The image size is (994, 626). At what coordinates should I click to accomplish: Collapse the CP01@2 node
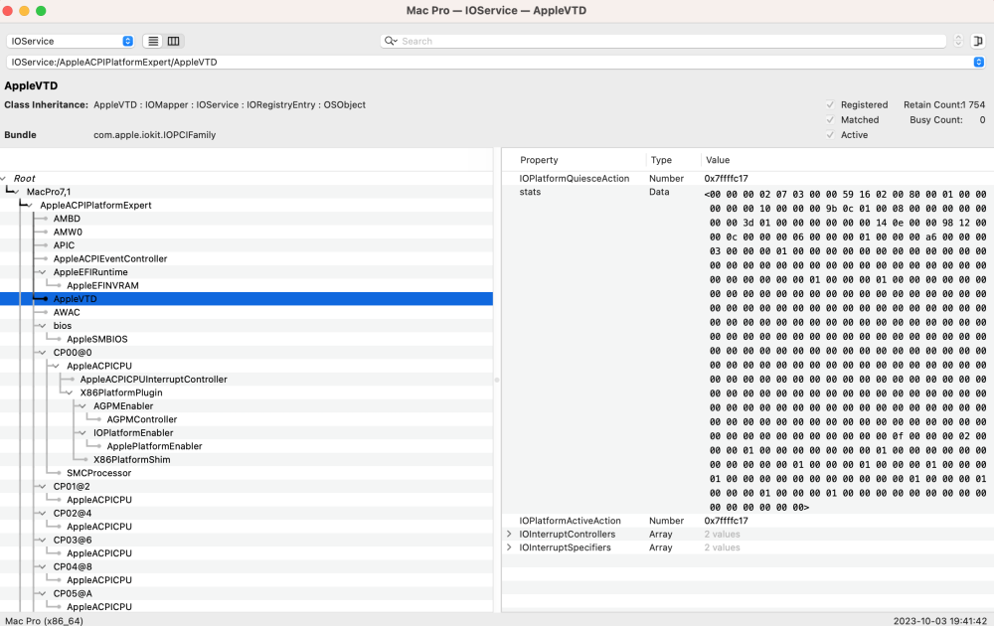pyautogui.click(x=43, y=487)
